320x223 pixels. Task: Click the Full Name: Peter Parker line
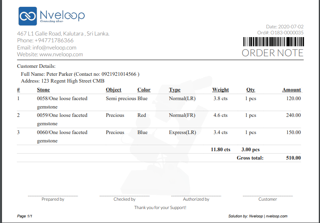80,74
